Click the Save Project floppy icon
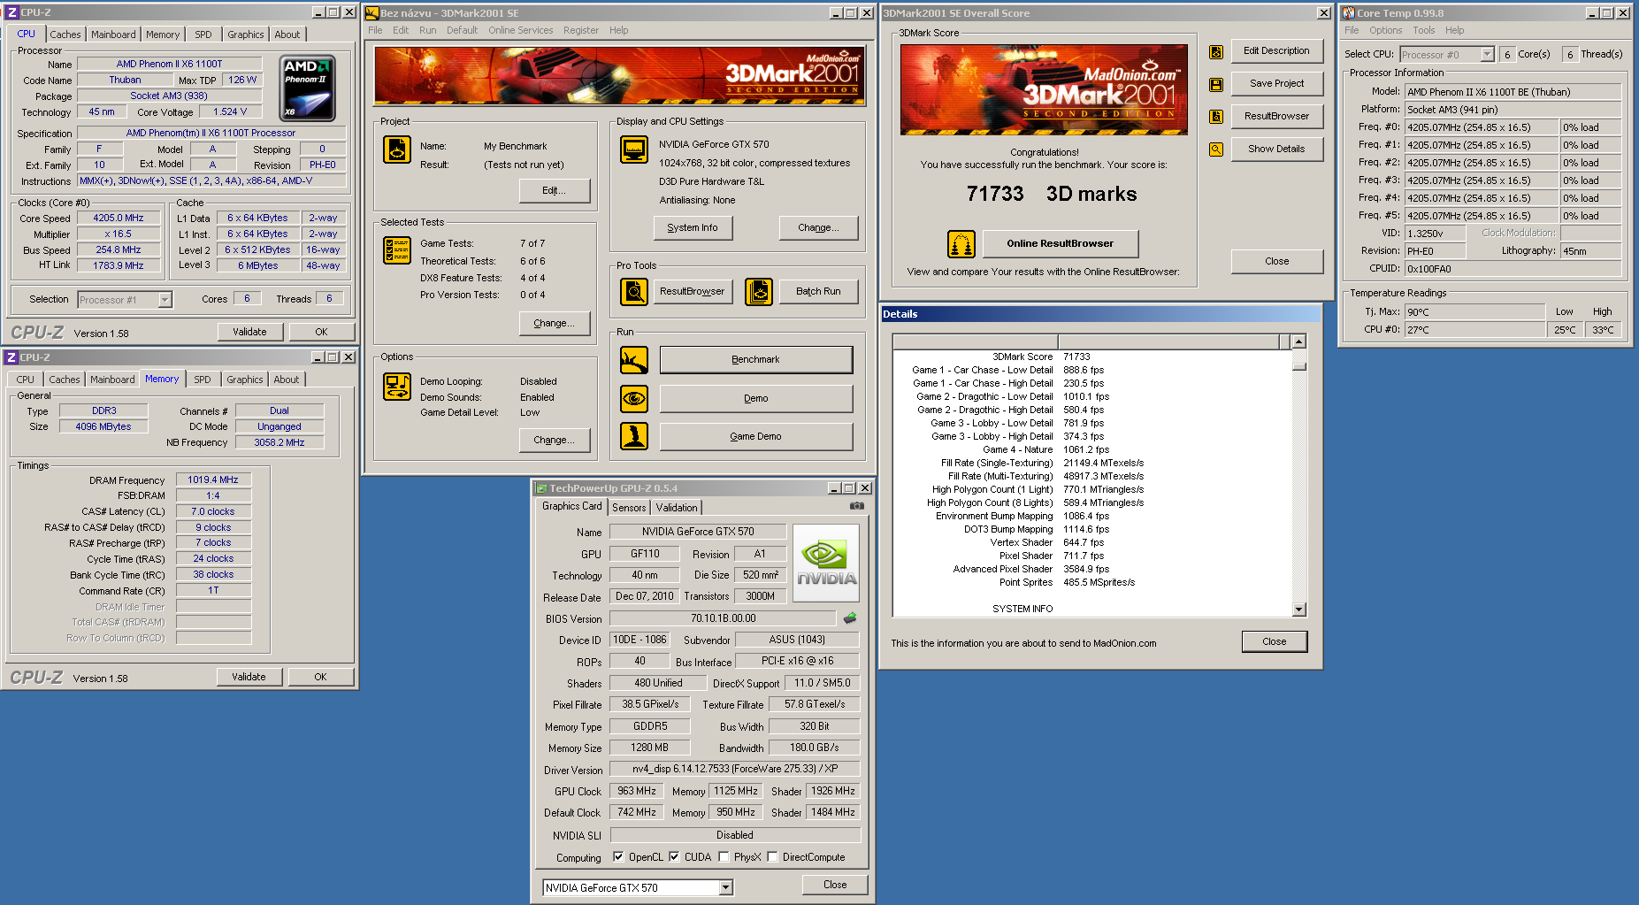Viewport: 1639px width, 905px height. [1216, 85]
